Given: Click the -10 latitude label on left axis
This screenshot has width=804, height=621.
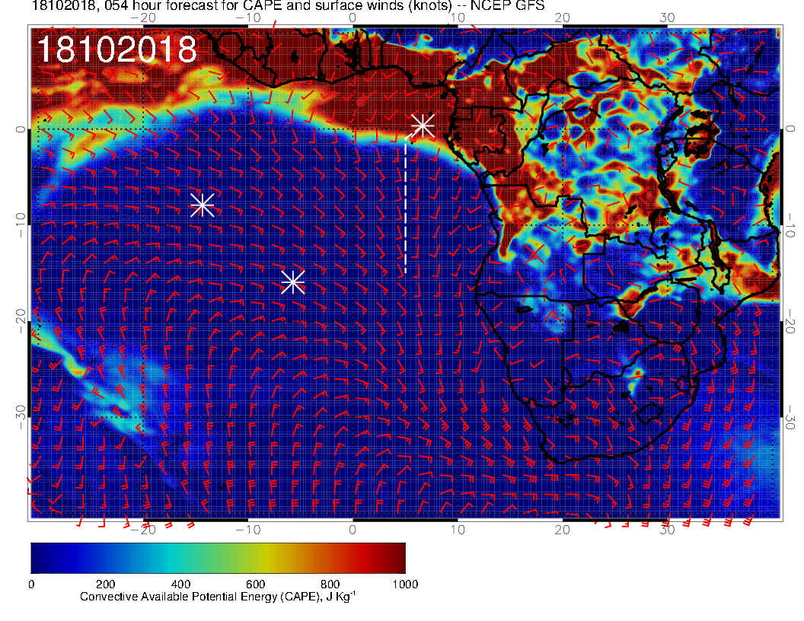Looking at the screenshot, I should click(20, 225).
